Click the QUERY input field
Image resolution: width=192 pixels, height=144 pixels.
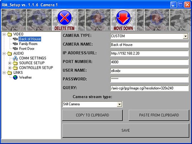click(x=149, y=88)
